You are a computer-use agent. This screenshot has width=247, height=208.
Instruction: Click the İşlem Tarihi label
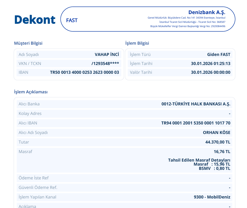(x=141, y=63)
